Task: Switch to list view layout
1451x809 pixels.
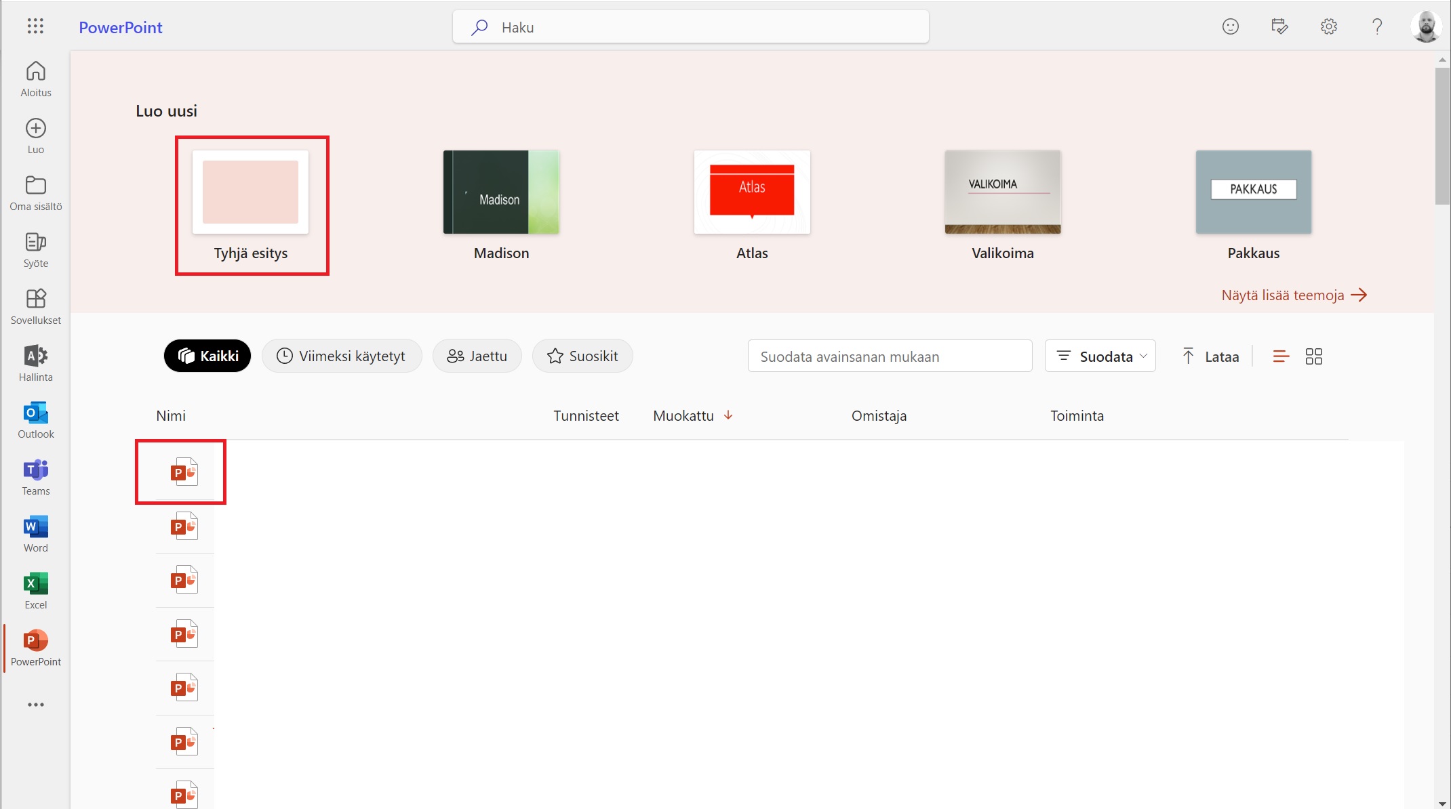Action: [1281, 356]
